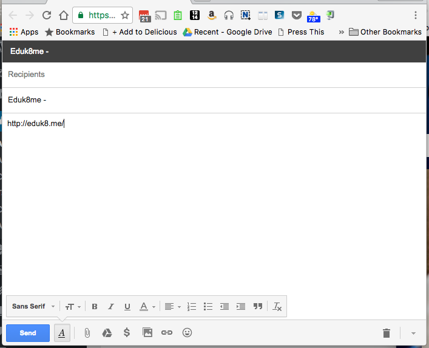Open Apps from the bookmarks bar
Screen dimensions: 429x348
[x=24, y=32]
